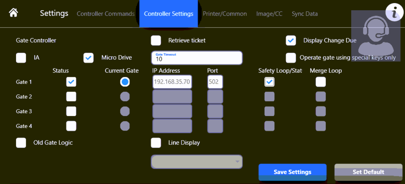Click the Gate 2 IP Address field
Image resolution: width=405 pixels, height=184 pixels.
pos(172,97)
